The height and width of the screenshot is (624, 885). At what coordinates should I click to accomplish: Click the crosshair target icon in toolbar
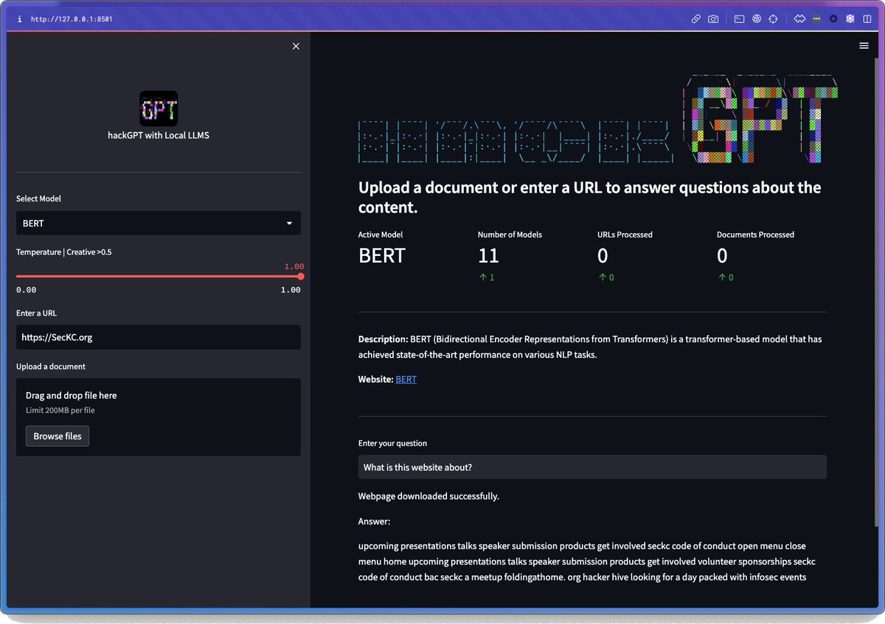[774, 19]
